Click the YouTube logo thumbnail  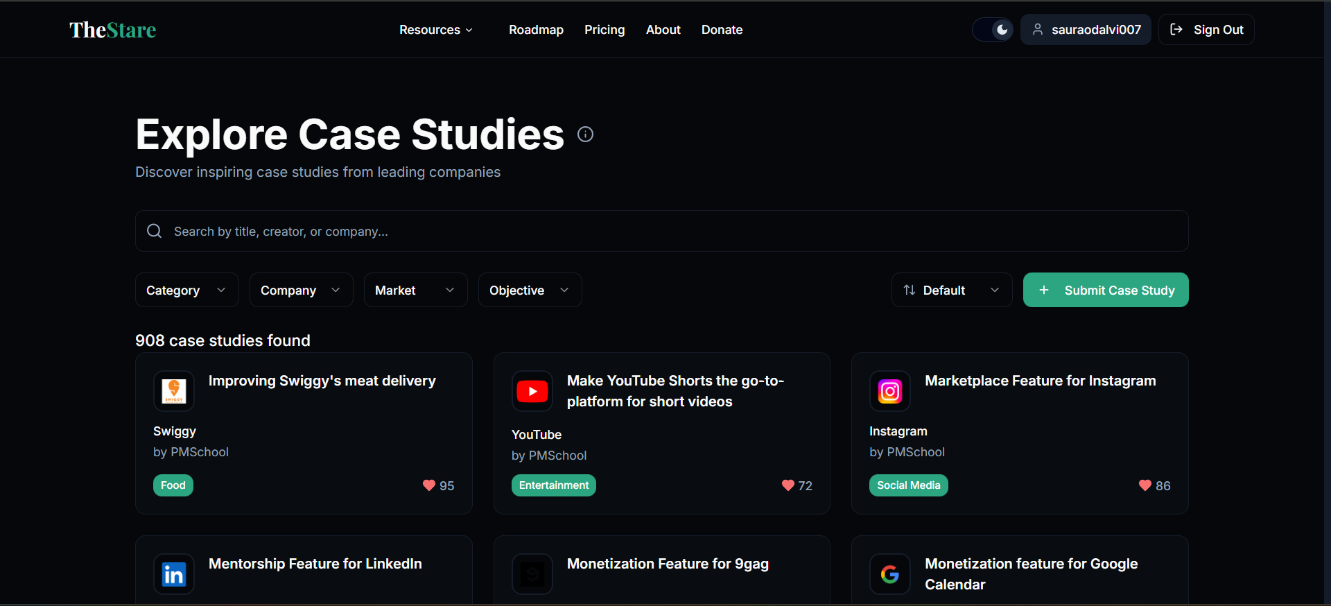(532, 391)
